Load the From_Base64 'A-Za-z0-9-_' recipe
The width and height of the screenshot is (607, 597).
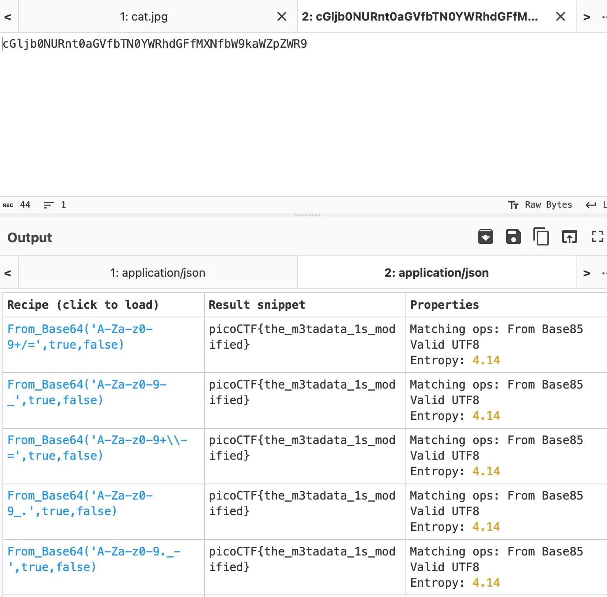coord(86,392)
